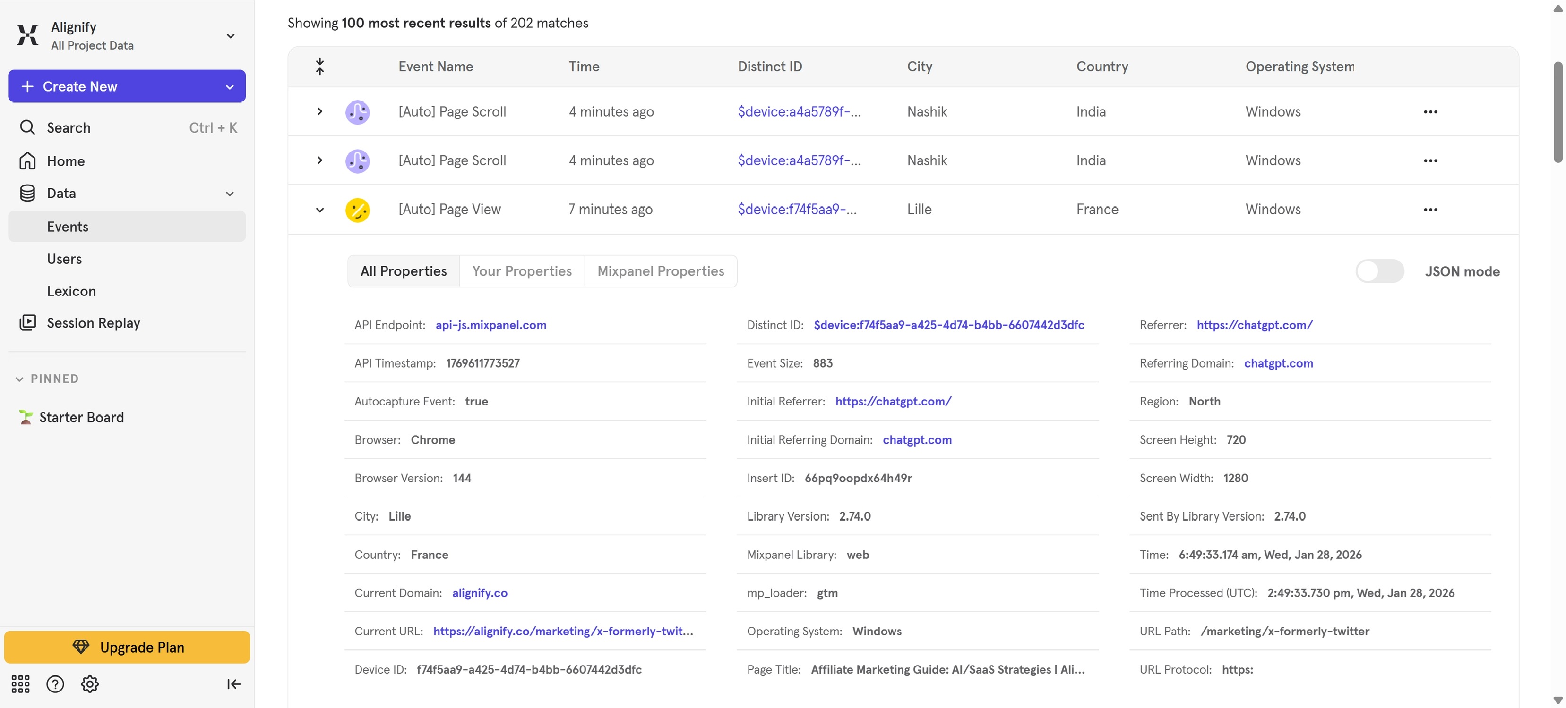Open Starter Board pinned item

(x=81, y=417)
